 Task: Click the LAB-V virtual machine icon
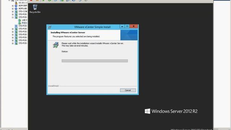point(19,20)
